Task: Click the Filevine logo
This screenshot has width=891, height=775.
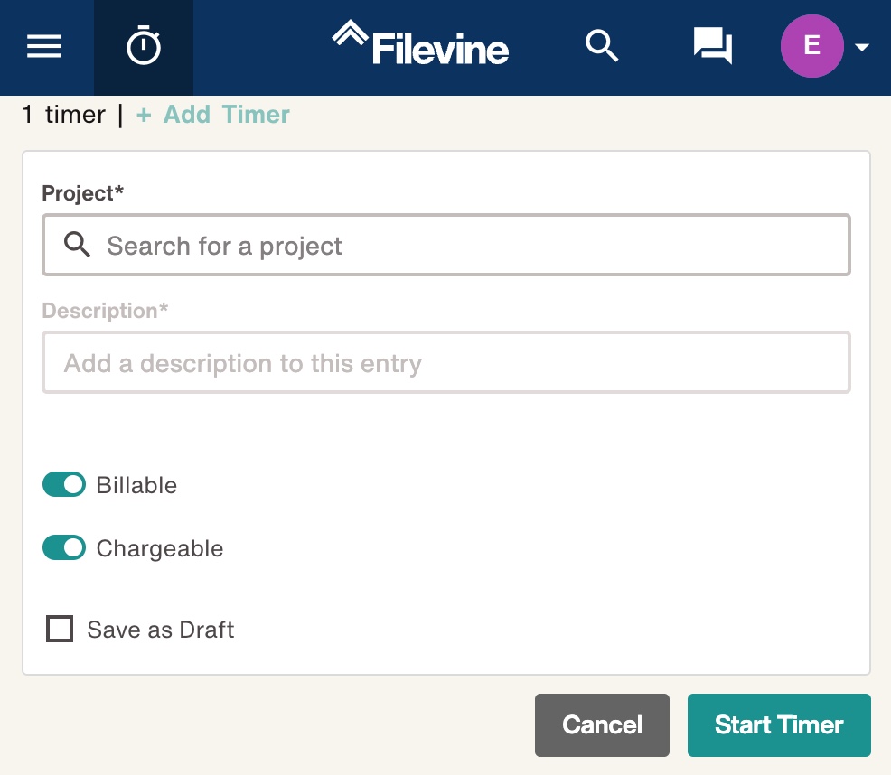Action: point(420,45)
